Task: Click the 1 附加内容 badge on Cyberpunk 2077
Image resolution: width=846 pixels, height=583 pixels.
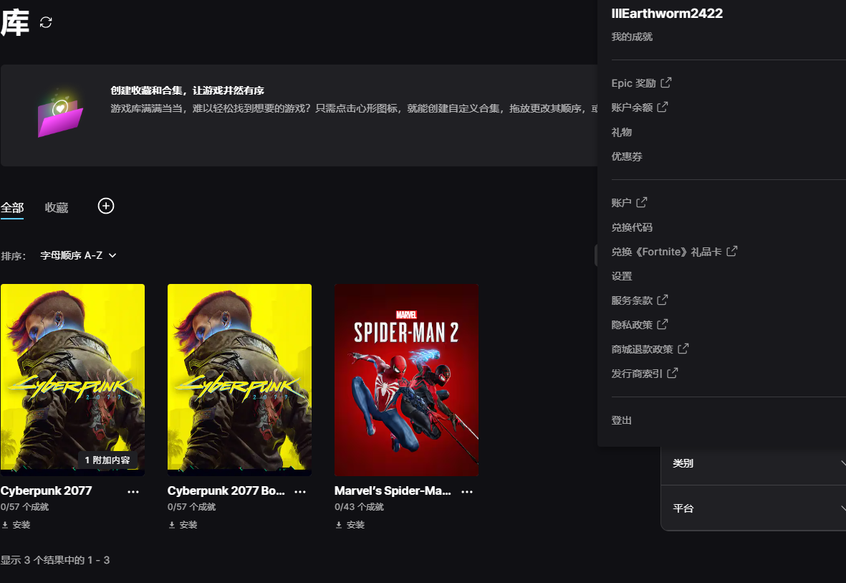Action: tap(107, 460)
